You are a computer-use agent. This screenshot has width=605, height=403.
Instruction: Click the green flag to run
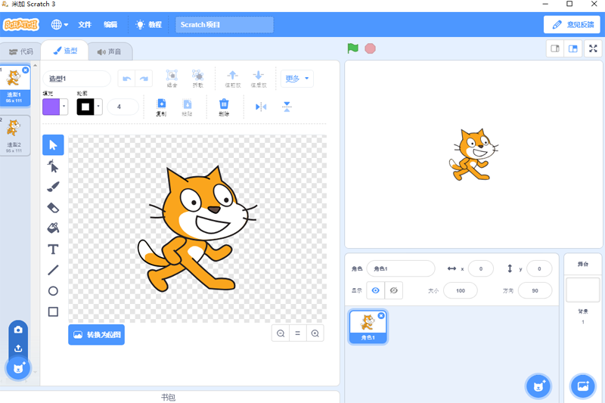coord(352,48)
